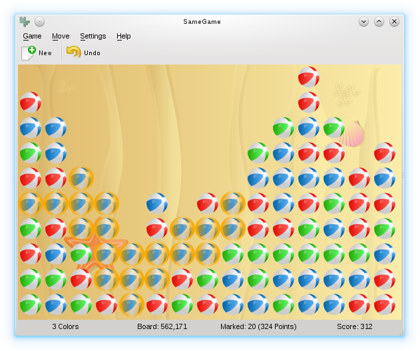The height and width of the screenshot is (351, 420).
Task: Maximize the SameGame window
Action: [x=379, y=22]
